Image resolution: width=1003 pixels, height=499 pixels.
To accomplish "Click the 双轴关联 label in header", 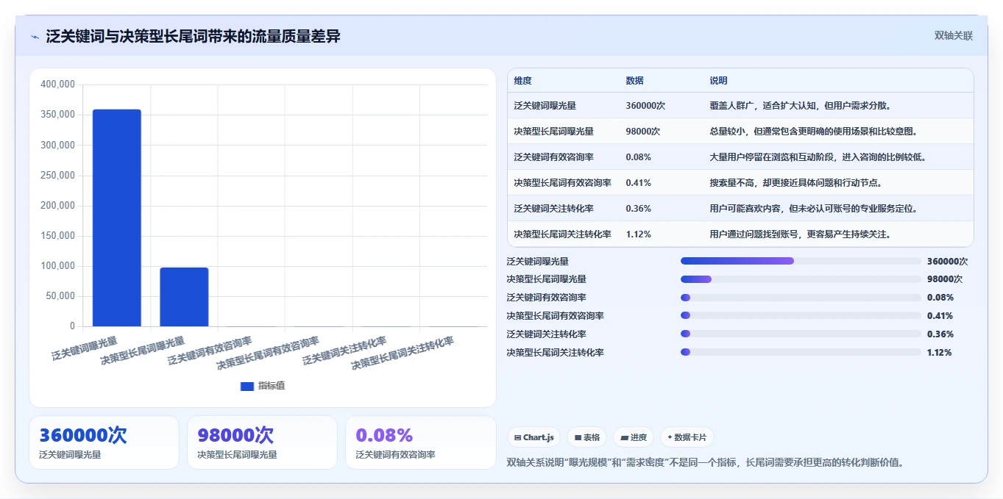I will coord(954,36).
